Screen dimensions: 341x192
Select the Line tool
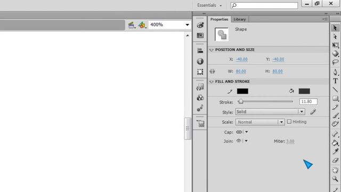tap(335, 90)
